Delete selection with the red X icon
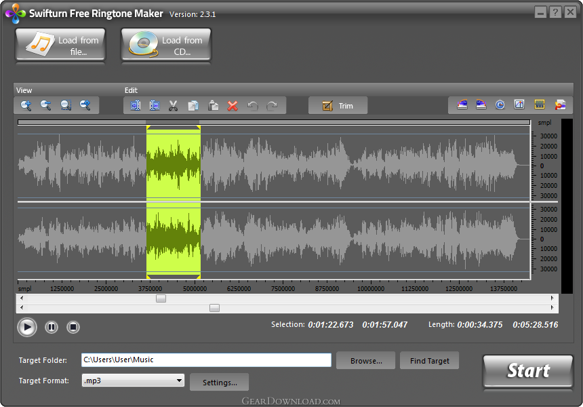583x407 pixels. point(233,105)
